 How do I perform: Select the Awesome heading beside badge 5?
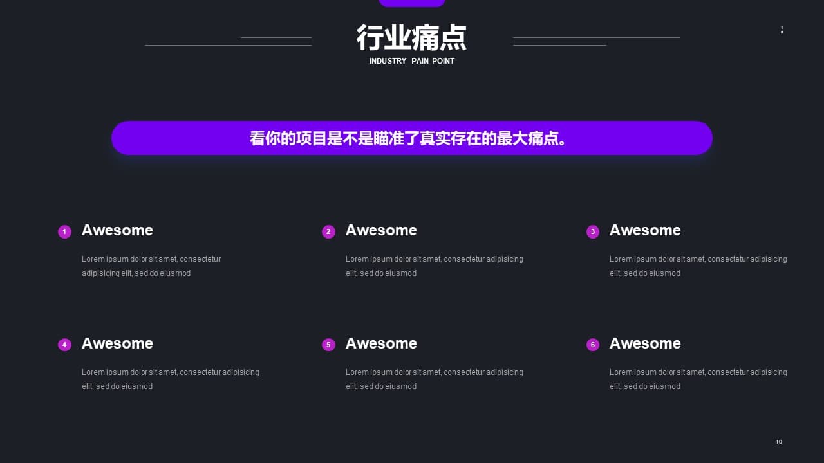point(381,343)
